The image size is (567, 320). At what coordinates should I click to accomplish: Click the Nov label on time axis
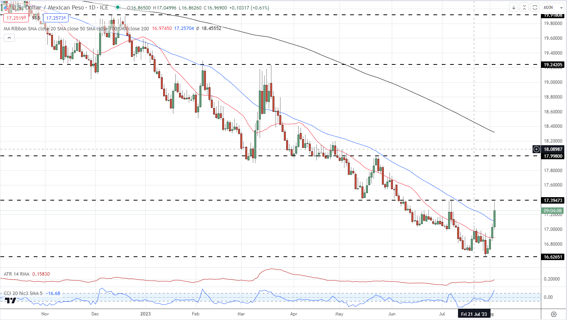coord(45,314)
